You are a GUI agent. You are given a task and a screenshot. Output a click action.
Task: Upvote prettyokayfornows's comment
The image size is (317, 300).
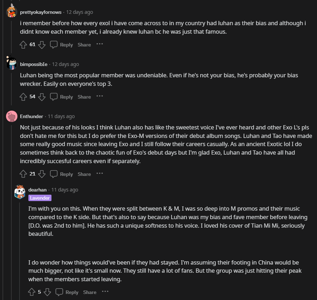click(23, 45)
